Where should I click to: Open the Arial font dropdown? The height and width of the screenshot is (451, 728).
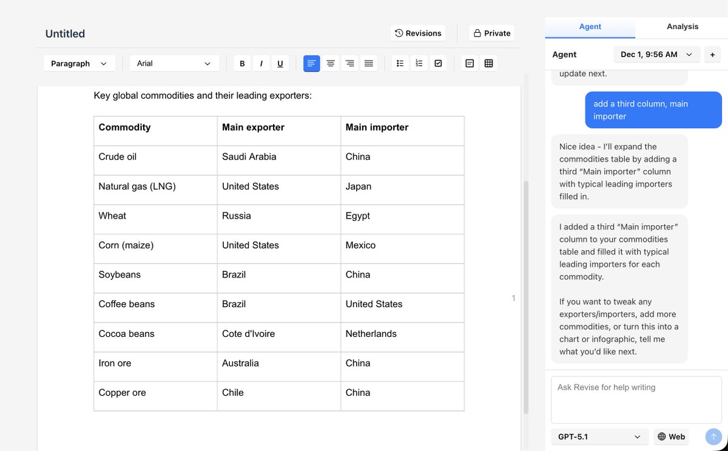point(174,63)
